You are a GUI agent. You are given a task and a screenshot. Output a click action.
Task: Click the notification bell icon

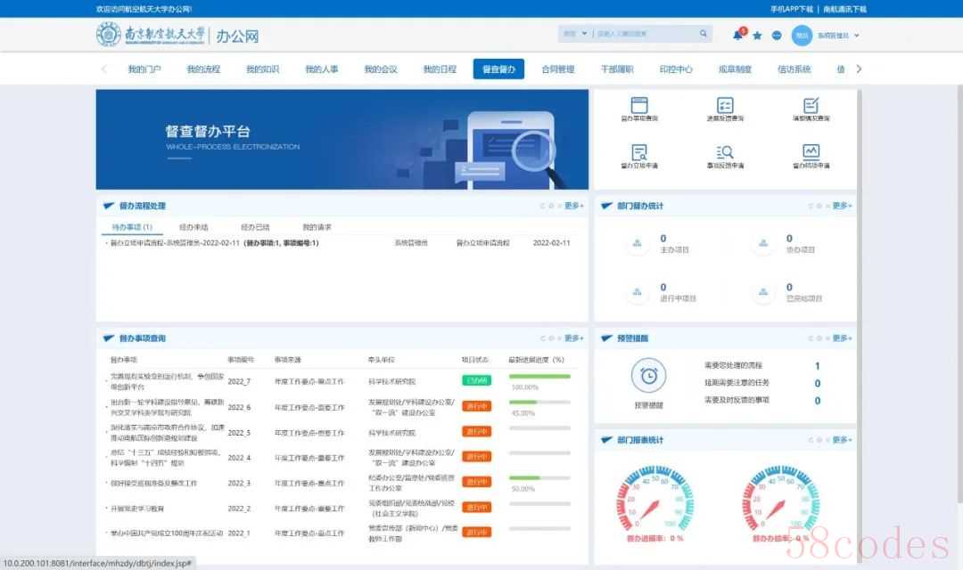tap(737, 35)
